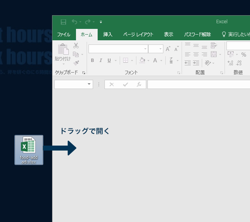The image size is (250, 222).
Task: Open the Copy dropdown arrow
Action: [x=82, y=54]
